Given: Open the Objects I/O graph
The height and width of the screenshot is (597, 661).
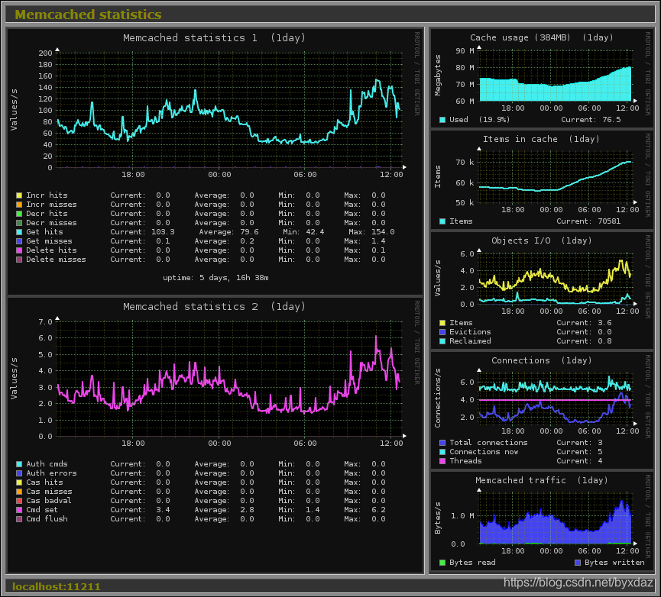Looking at the screenshot, I should 542,291.
